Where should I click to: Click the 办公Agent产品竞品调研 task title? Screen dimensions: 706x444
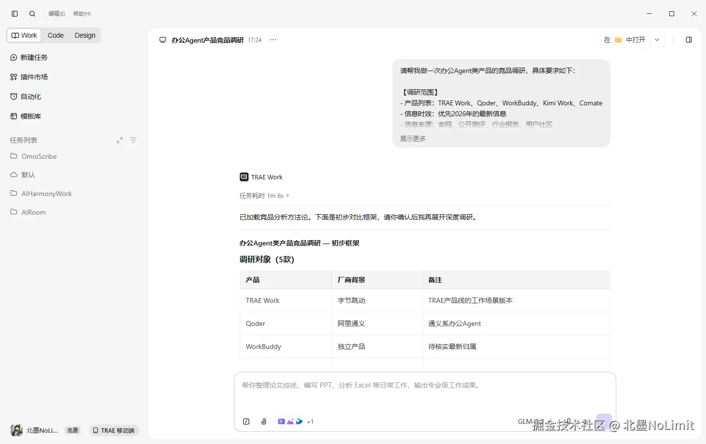(x=207, y=40)
